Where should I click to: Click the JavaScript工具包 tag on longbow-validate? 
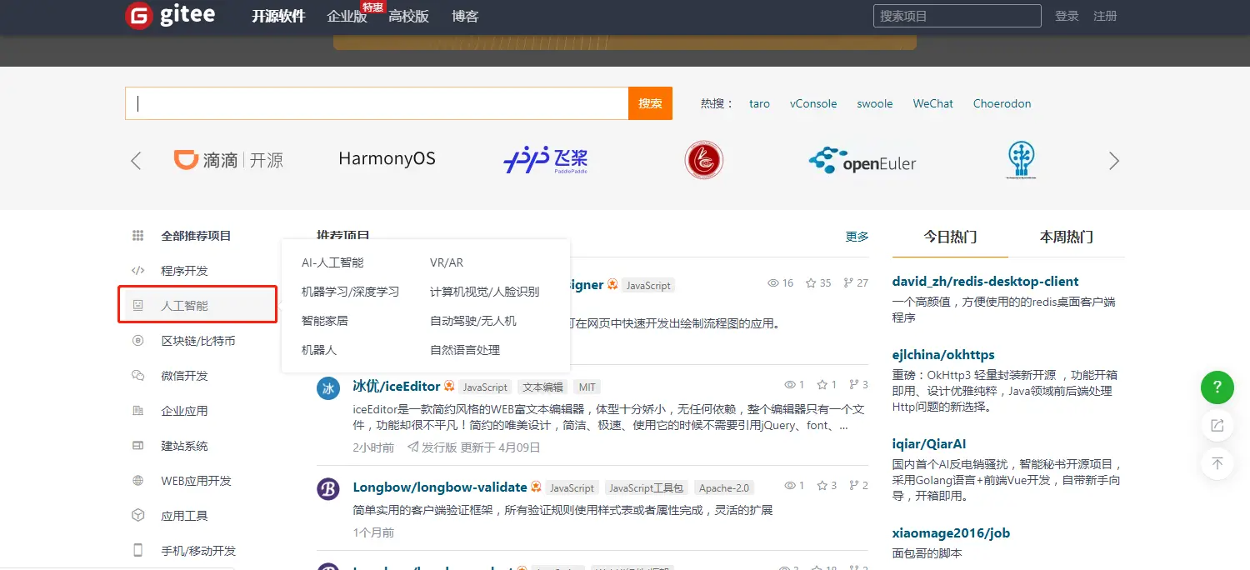(x=647, y=488)
